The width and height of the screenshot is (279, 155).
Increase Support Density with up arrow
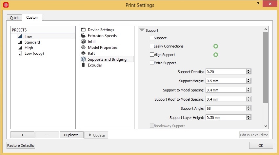249,70
